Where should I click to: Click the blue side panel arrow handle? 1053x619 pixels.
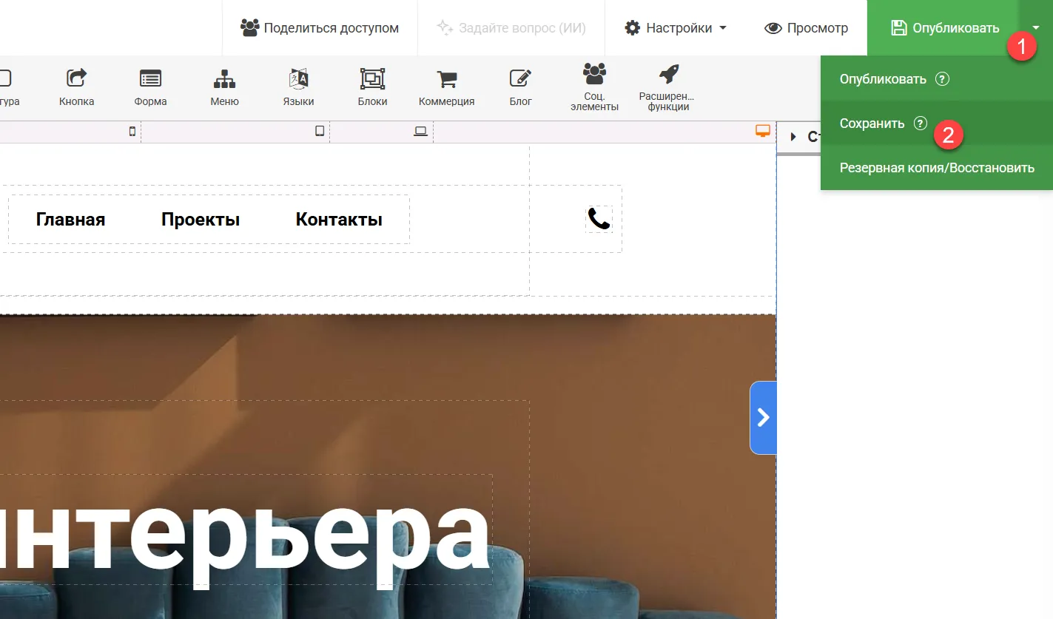point(763,418)
